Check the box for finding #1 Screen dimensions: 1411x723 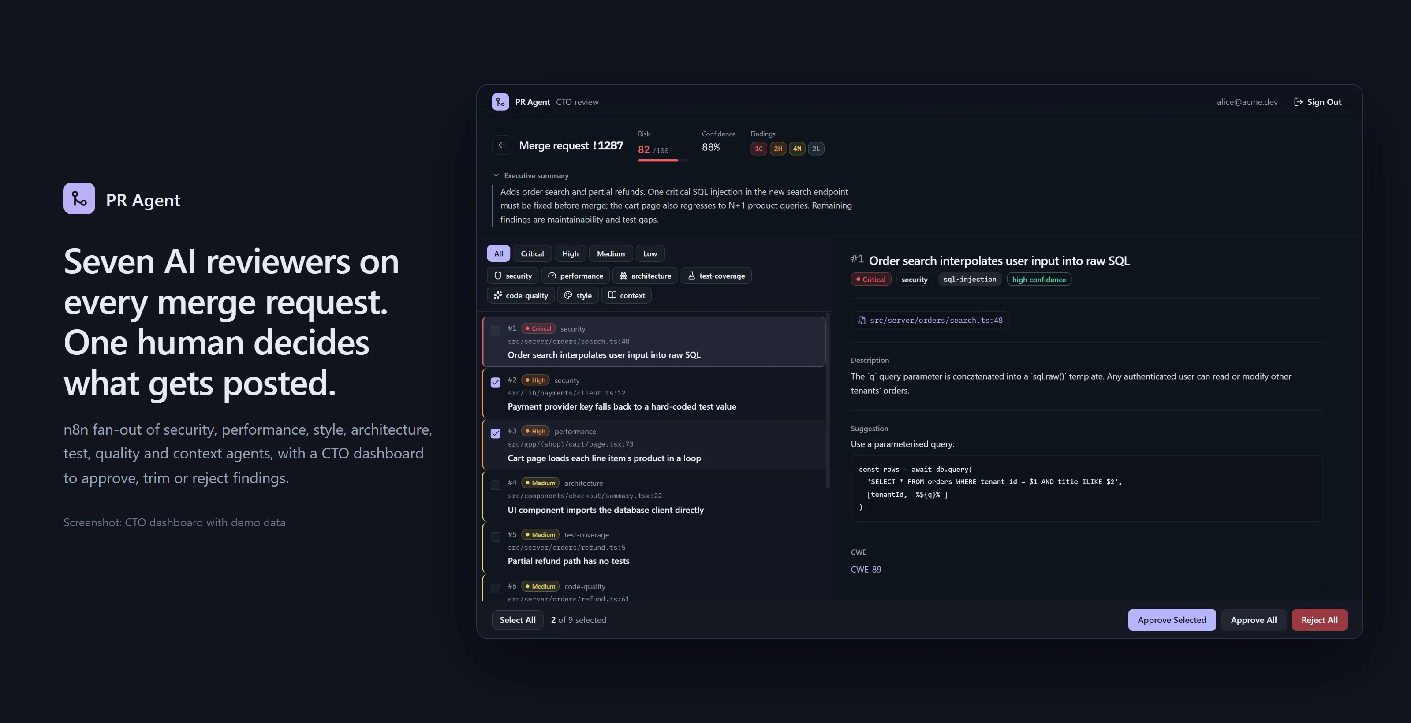(x=496, y=330)
